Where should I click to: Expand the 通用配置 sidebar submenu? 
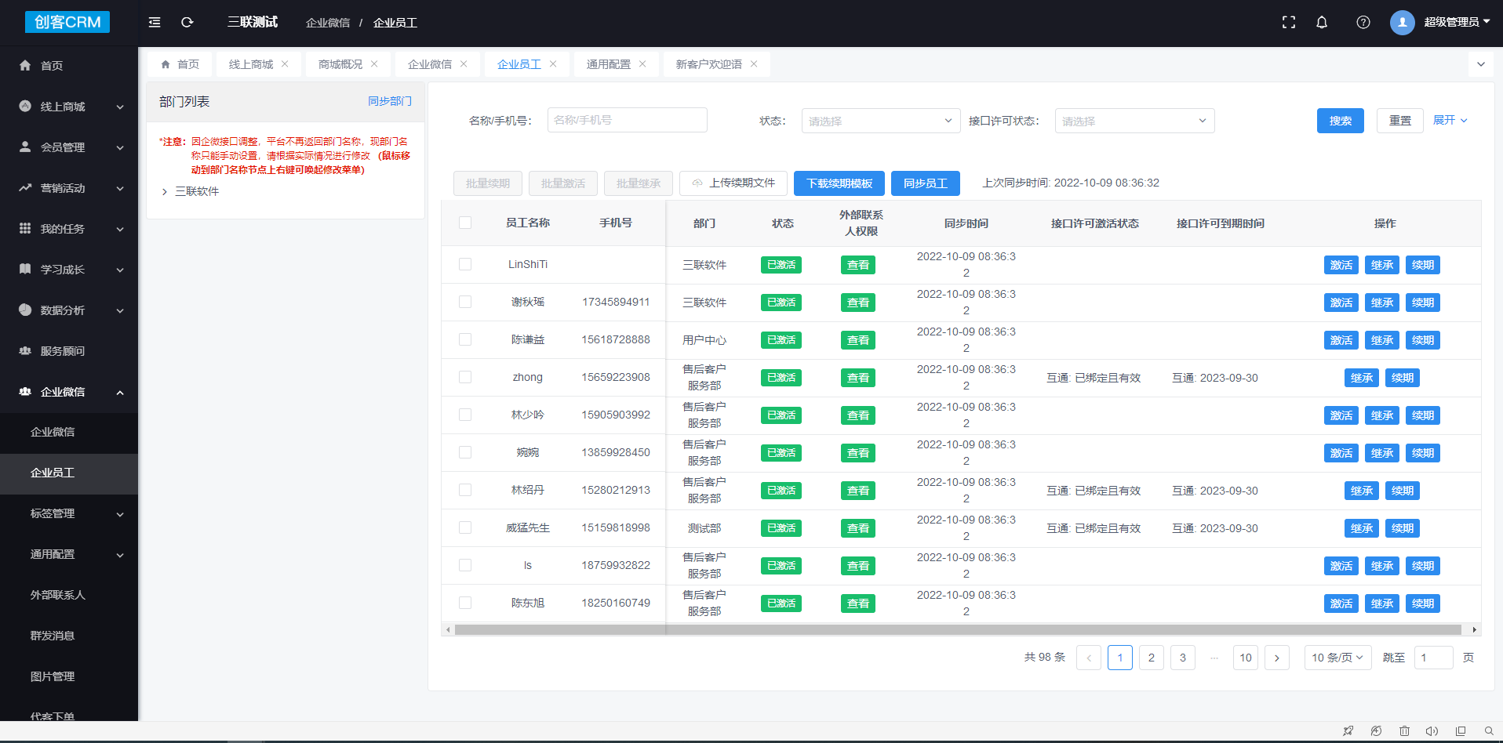pyautogui.click(x=69, y=554)
